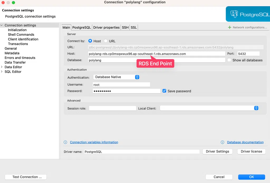Open the Database documentation link
The width and height of the screenshot is (270, 183).
pyautogui.click(x=245, y=142)
